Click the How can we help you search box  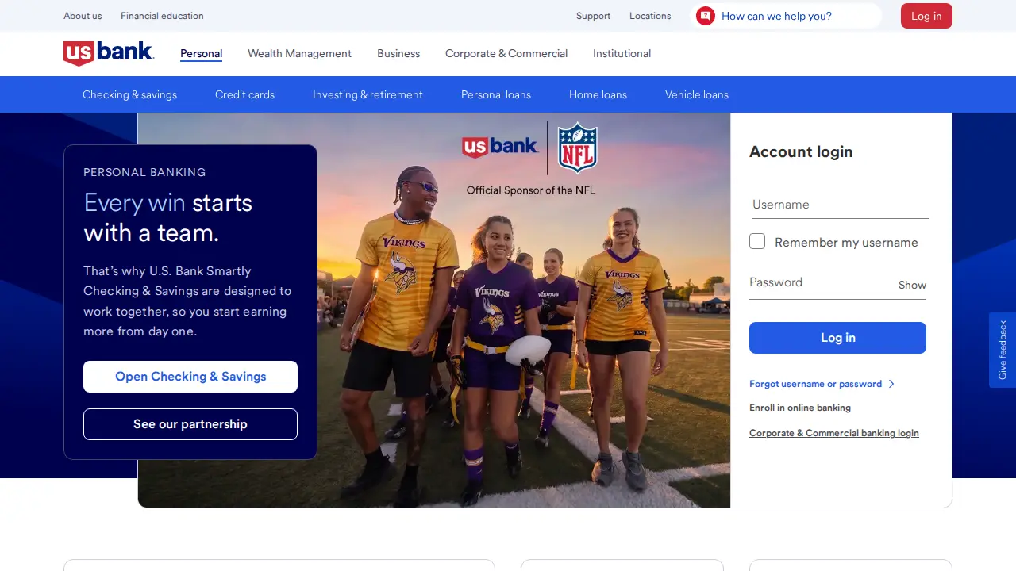tap(786, 16)
